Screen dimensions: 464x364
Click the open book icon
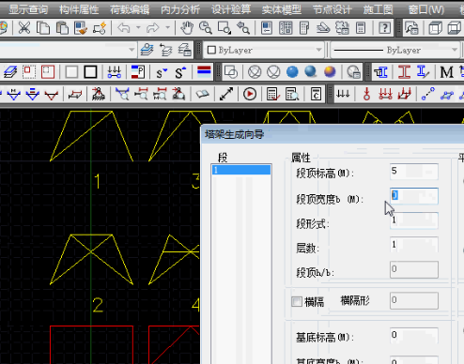(202, 94)
